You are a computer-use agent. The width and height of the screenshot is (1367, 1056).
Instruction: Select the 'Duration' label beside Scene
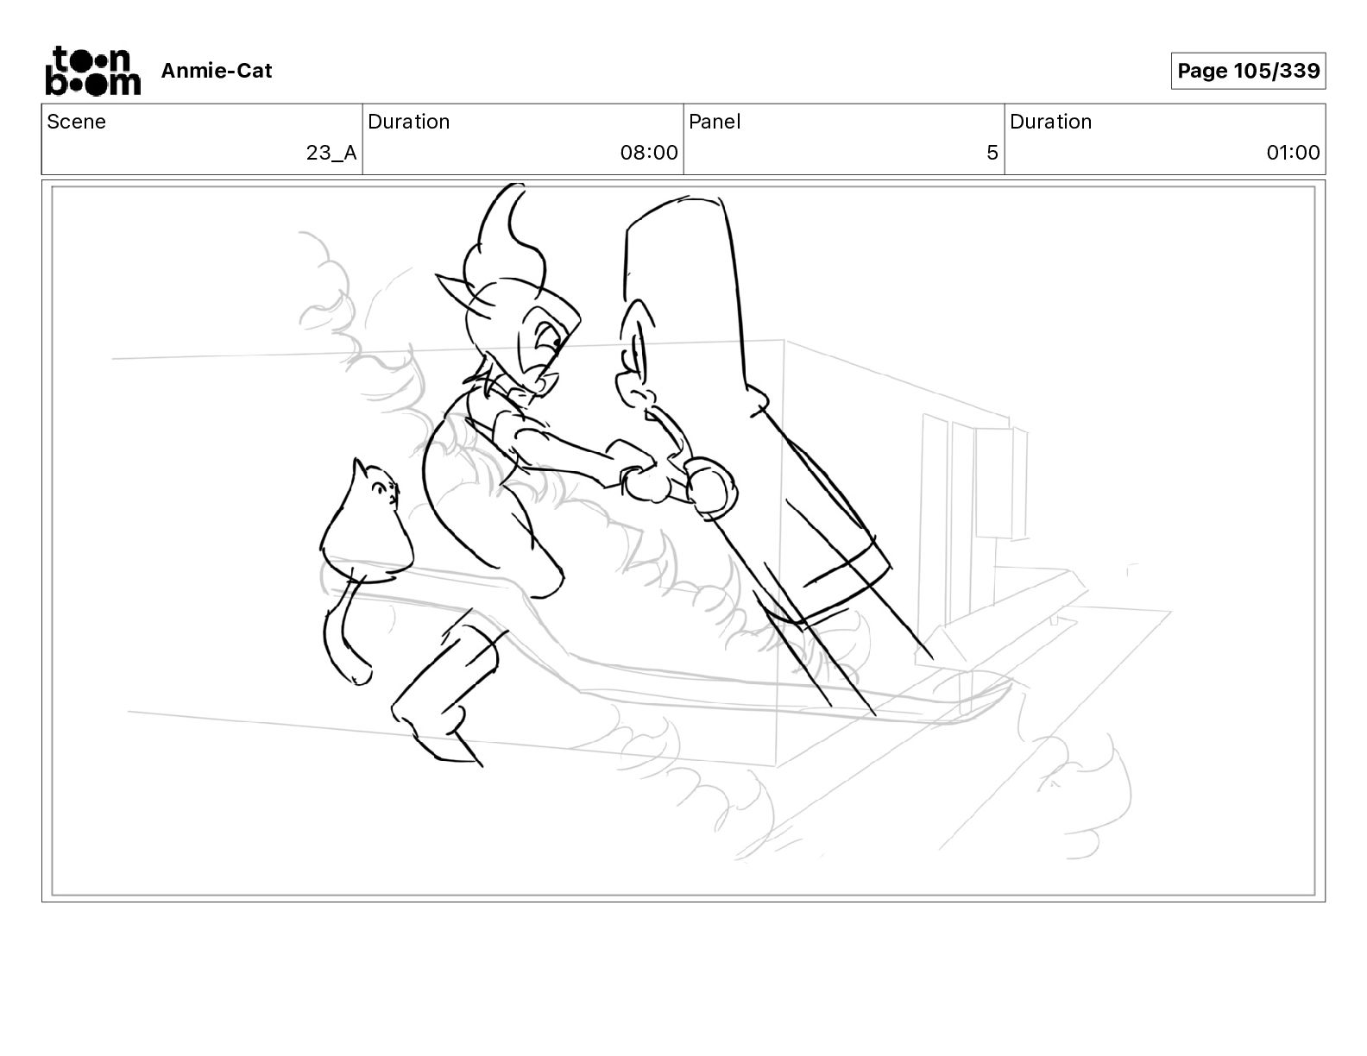click(409, 122)
